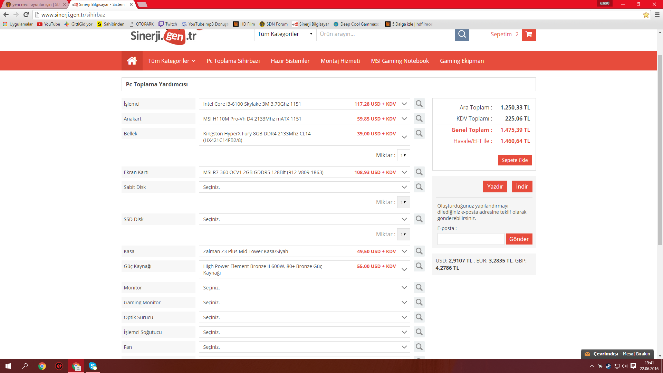Click the magnifier icon beside Ekran Kartı row
The width and height of the screenshot is (663, 373).
point(419,172)
